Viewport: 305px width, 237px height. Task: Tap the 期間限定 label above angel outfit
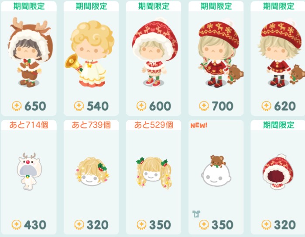coord(91,6)
